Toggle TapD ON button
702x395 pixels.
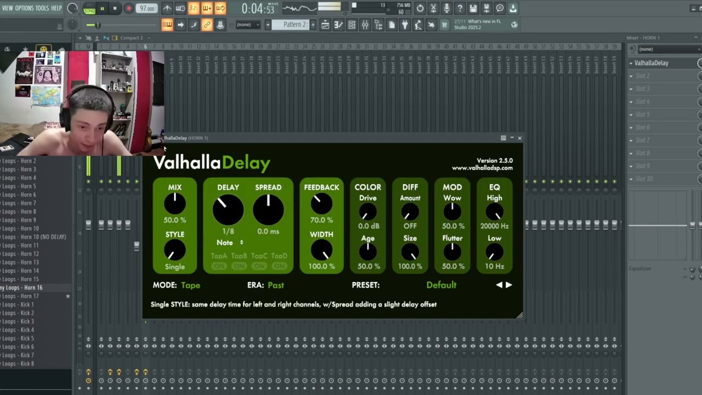point(279,266)
